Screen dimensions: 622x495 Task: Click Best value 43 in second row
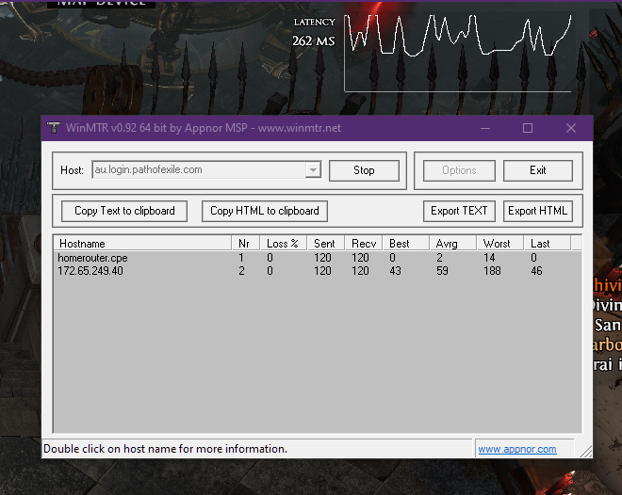coord(395,271)
